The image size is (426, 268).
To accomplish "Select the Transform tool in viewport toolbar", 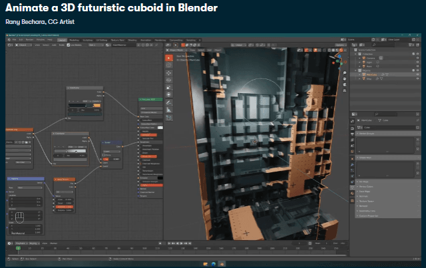I will click(168, 94).
